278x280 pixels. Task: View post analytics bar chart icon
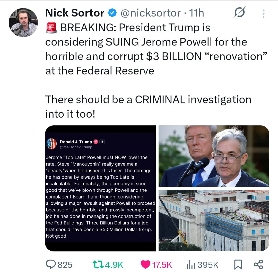coord(191,265)
